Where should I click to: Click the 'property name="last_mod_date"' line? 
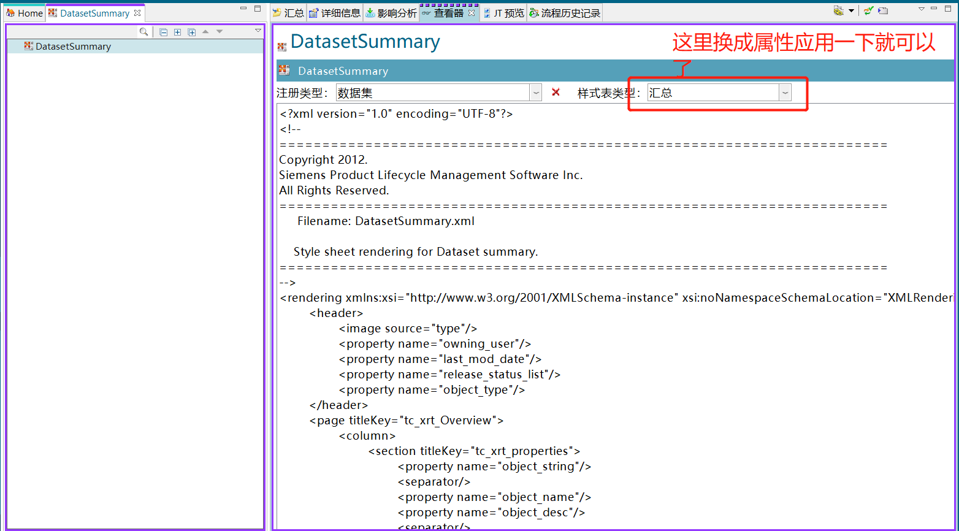click(x=440, y=359)
